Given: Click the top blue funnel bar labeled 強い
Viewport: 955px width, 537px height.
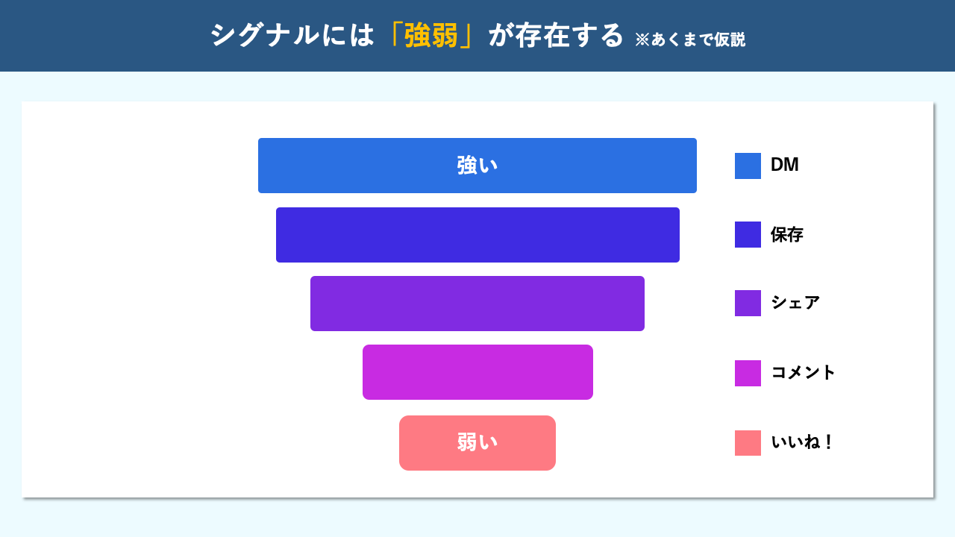Looking at the screenshot, I should coord(477,166).
